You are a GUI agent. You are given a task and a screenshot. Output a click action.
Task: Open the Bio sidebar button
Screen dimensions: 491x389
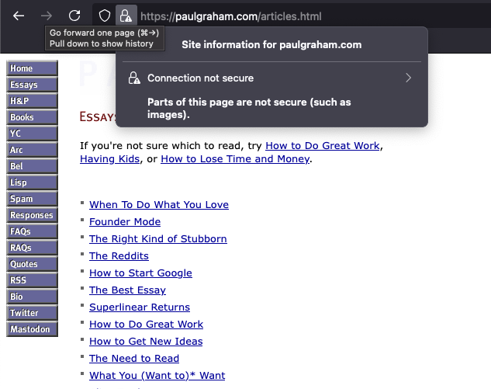tap(32, 297)
